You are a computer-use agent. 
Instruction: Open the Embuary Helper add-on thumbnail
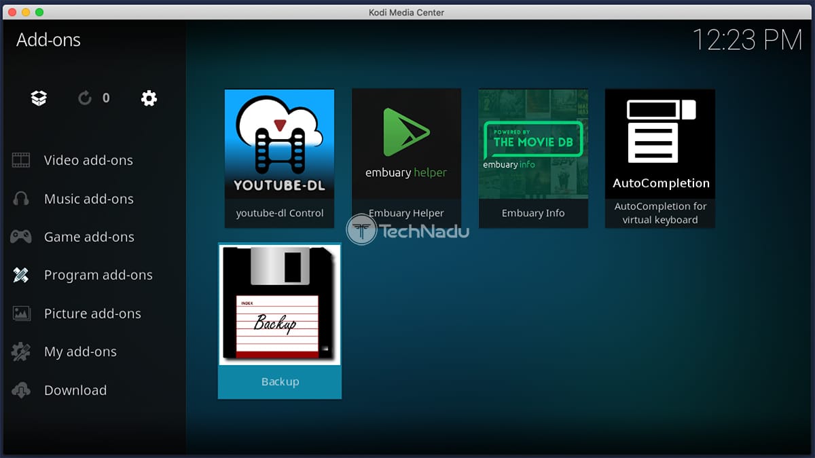click(406, 144)
